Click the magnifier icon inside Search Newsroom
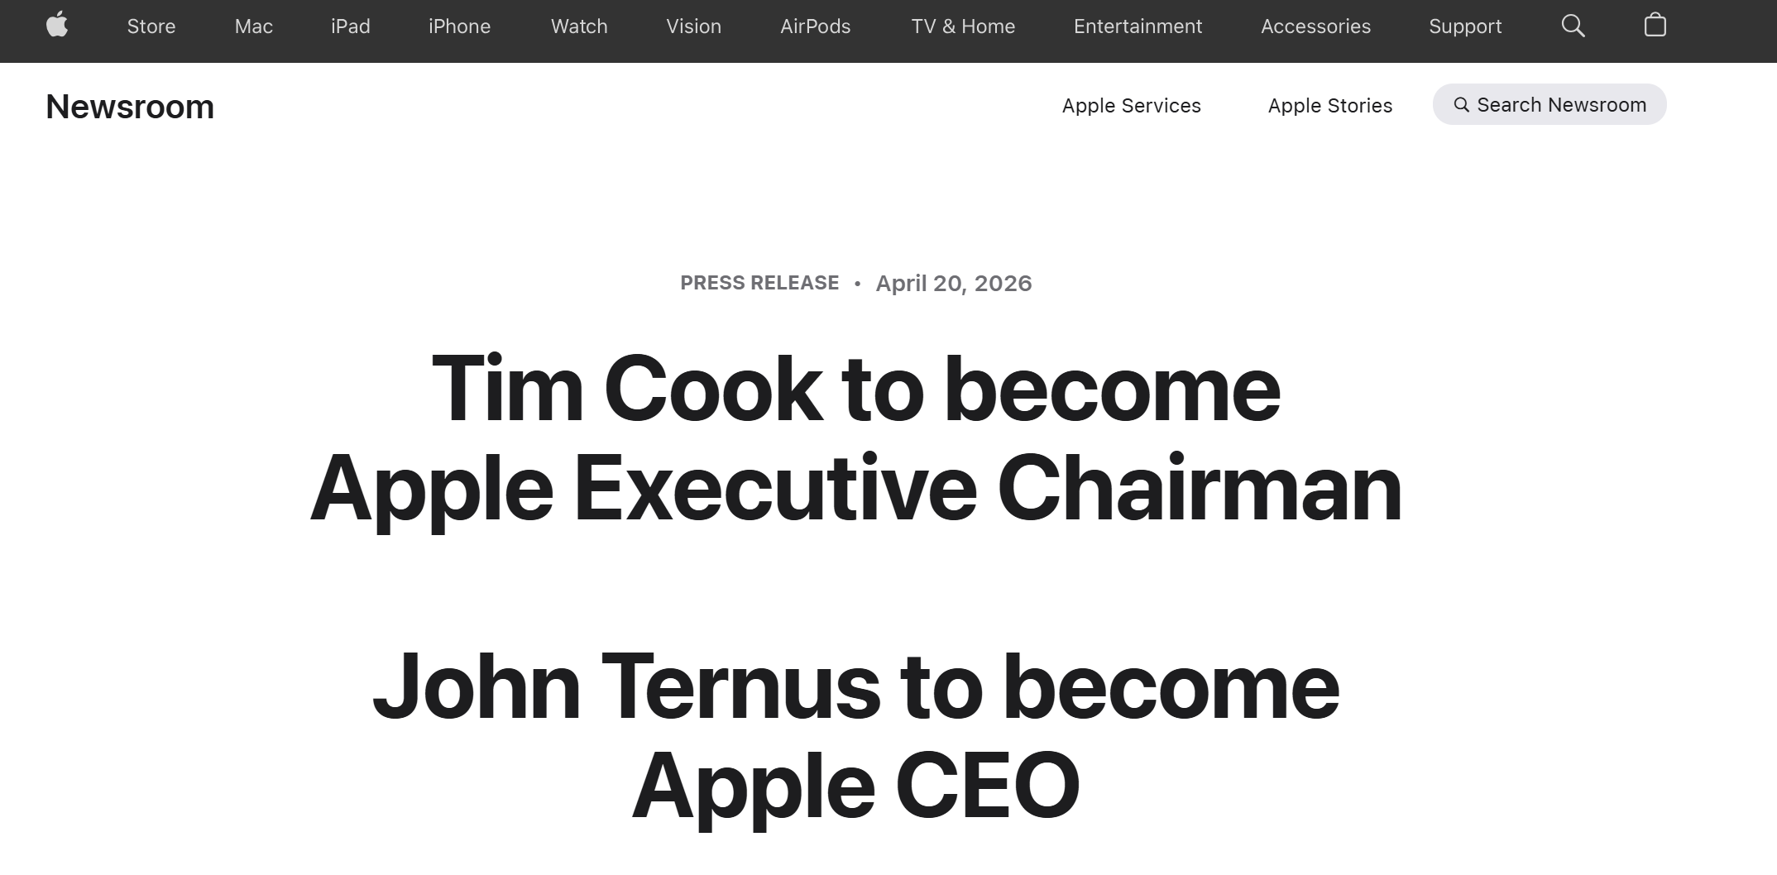 (x=1461, y=105)
